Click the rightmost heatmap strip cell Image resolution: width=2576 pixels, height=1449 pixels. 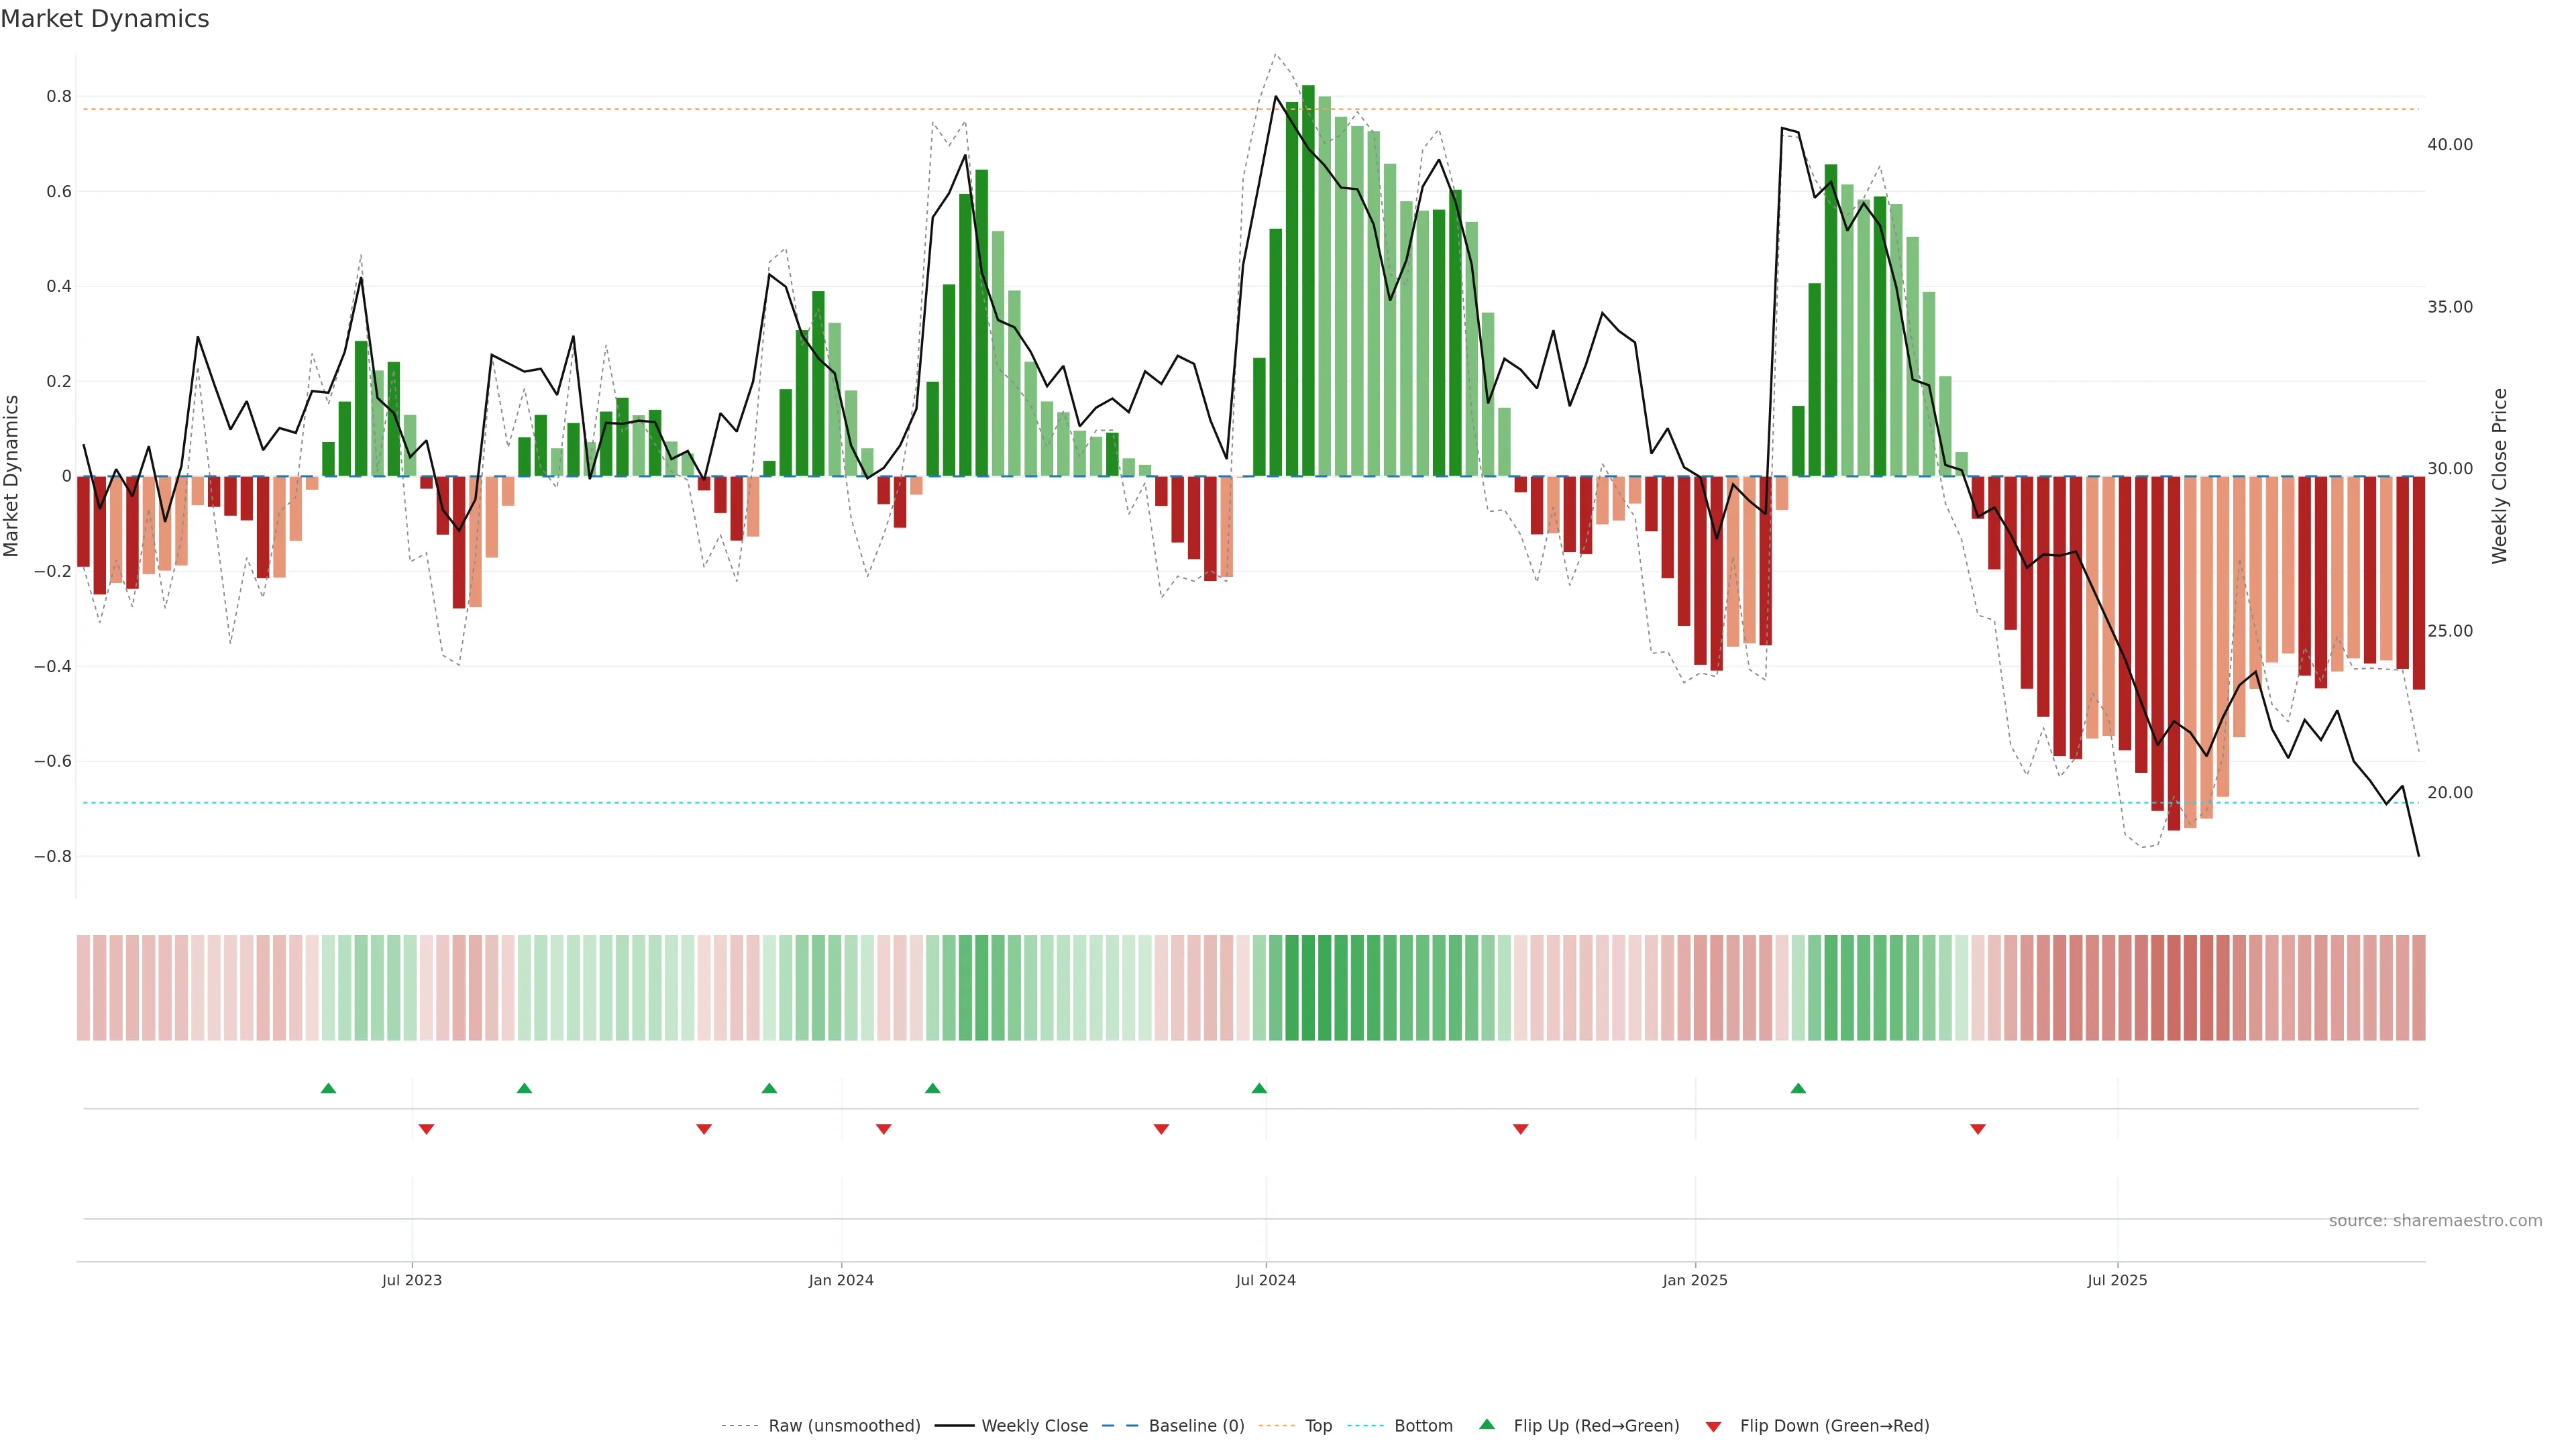tap(2418, 988)
